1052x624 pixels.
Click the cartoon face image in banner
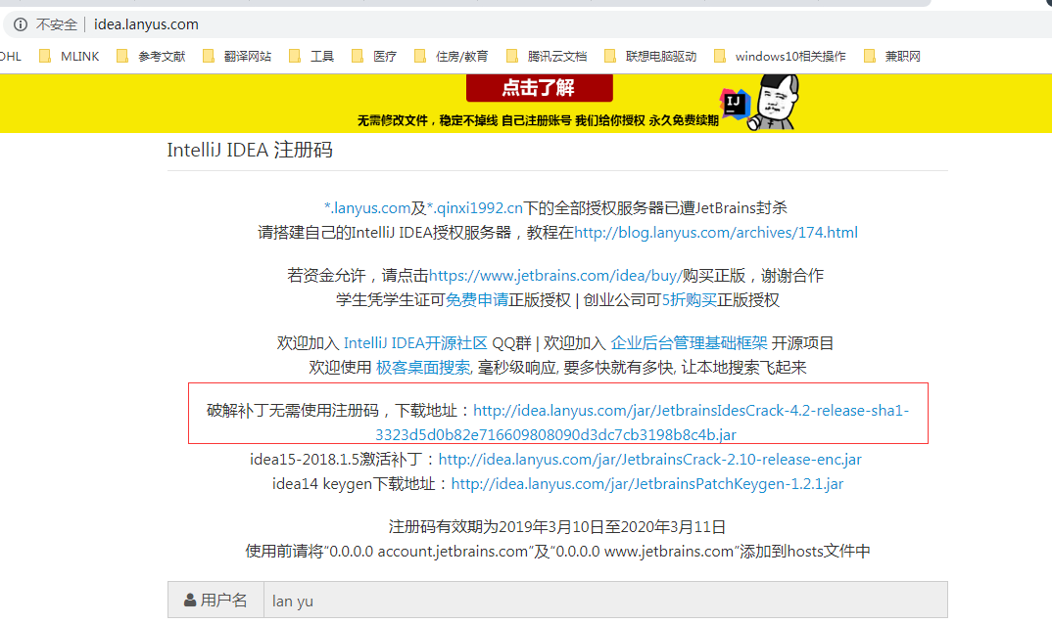tap(775, 102)
